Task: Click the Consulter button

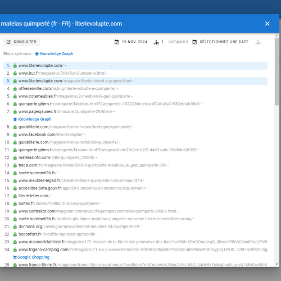Action: point(21,42)
